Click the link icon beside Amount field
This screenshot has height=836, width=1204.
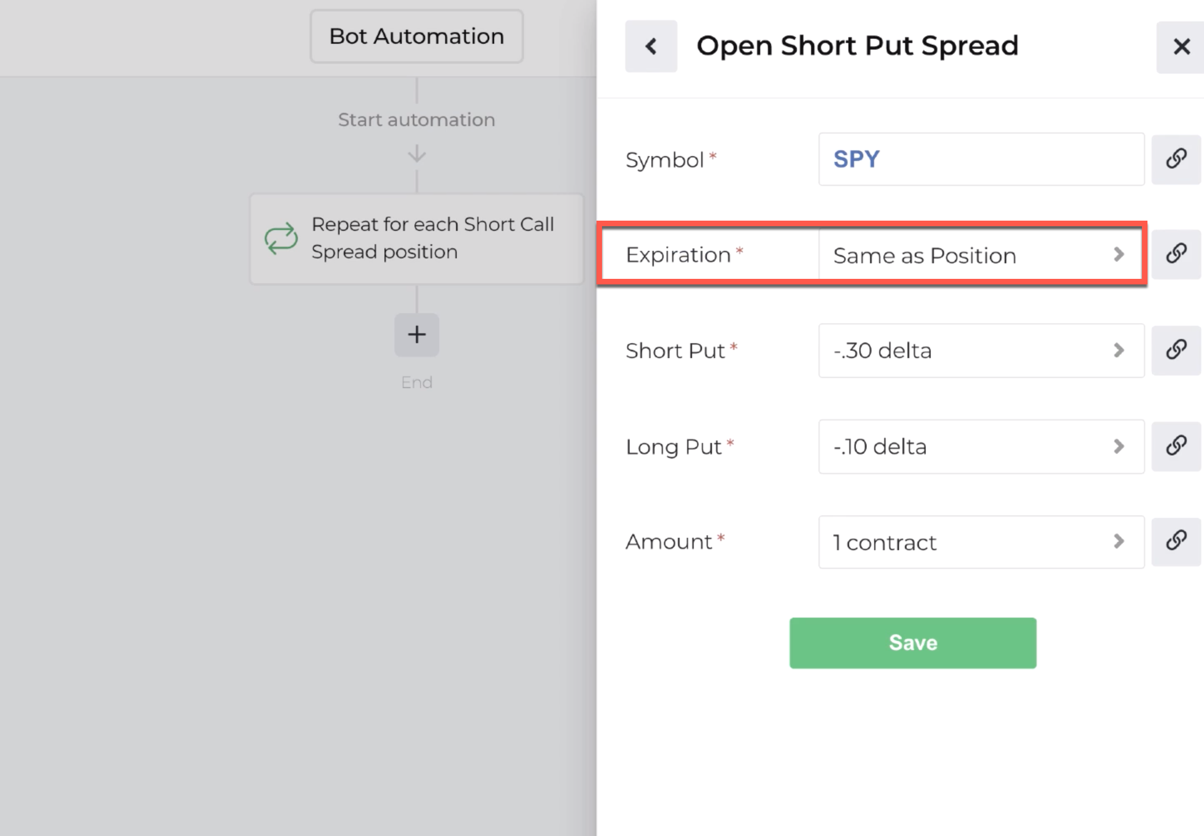point(1176,542)
